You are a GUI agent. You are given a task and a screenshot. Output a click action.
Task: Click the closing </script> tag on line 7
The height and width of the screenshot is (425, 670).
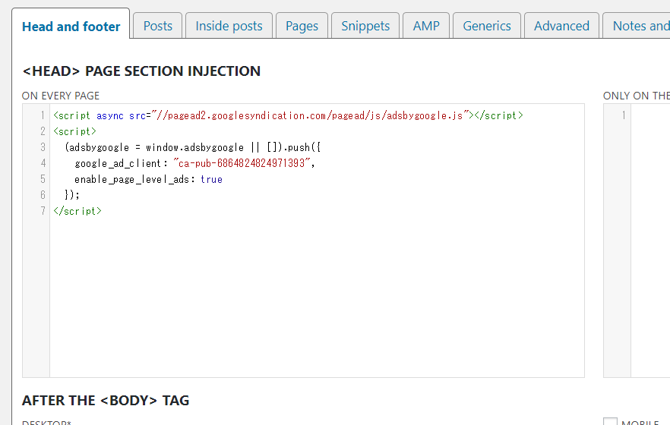click(x=77, y=211)
